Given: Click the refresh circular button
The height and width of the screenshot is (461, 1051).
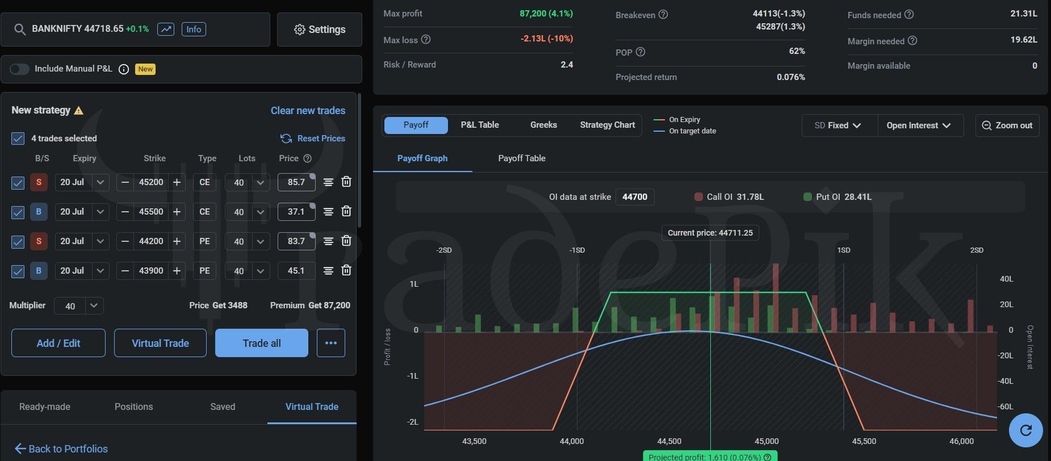Looking at the screenshot, I should coord(1025,430).
